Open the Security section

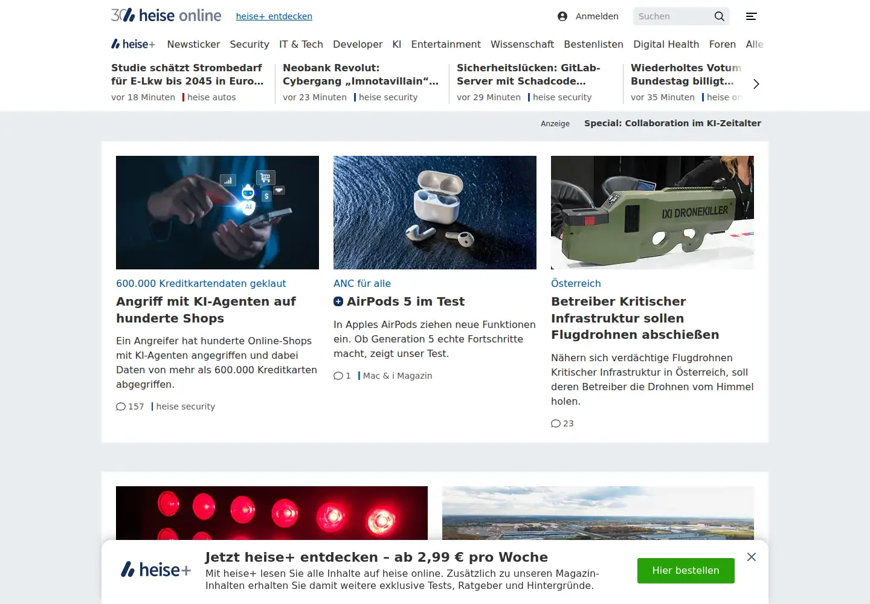250,44
